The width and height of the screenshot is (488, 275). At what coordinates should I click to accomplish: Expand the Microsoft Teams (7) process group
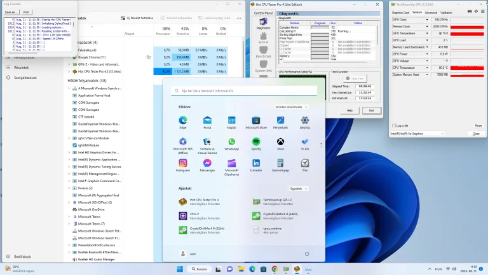[x=70, y=223]
